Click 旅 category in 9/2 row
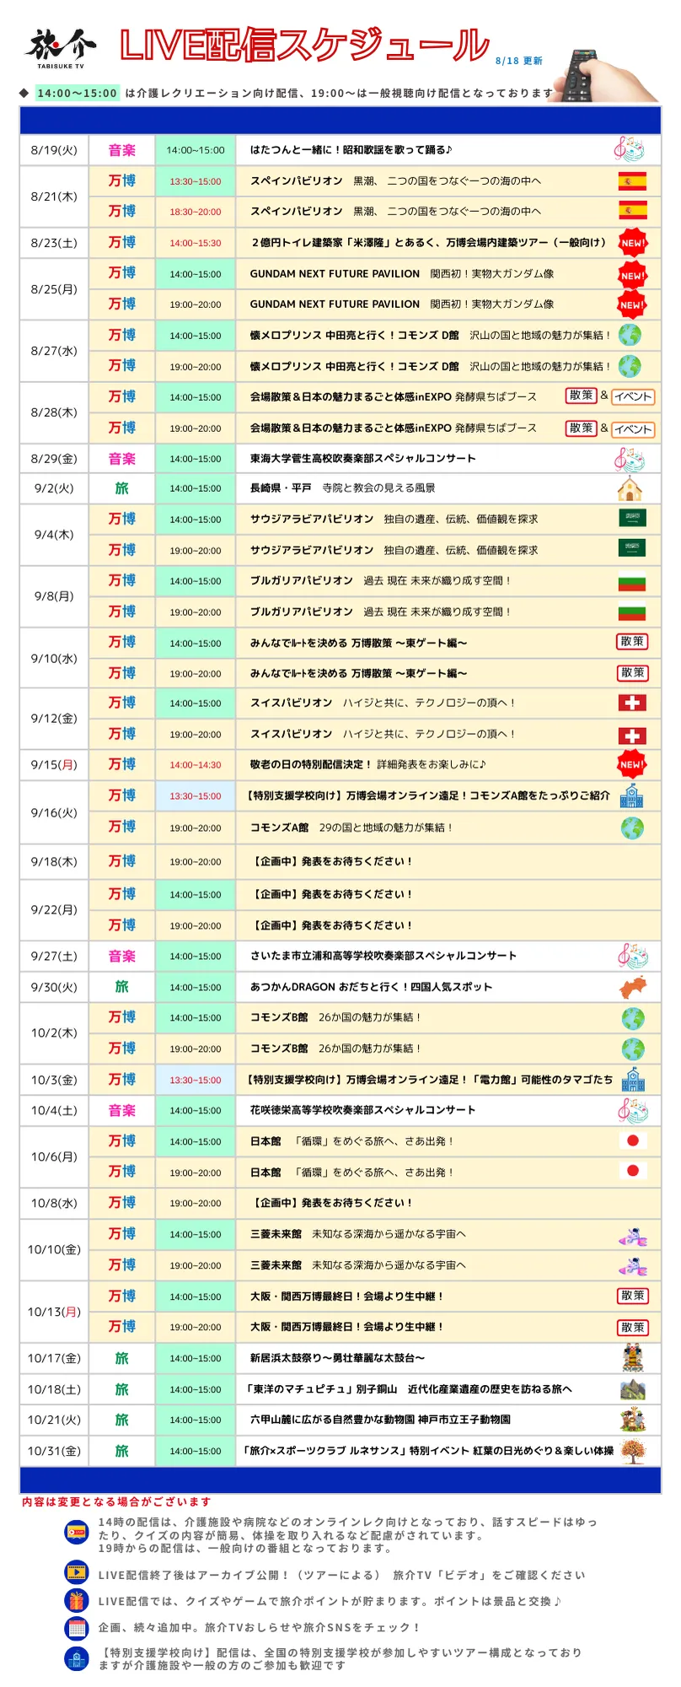 [122, 488]
